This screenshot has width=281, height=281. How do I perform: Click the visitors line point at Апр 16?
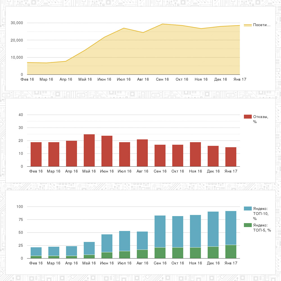66,61
